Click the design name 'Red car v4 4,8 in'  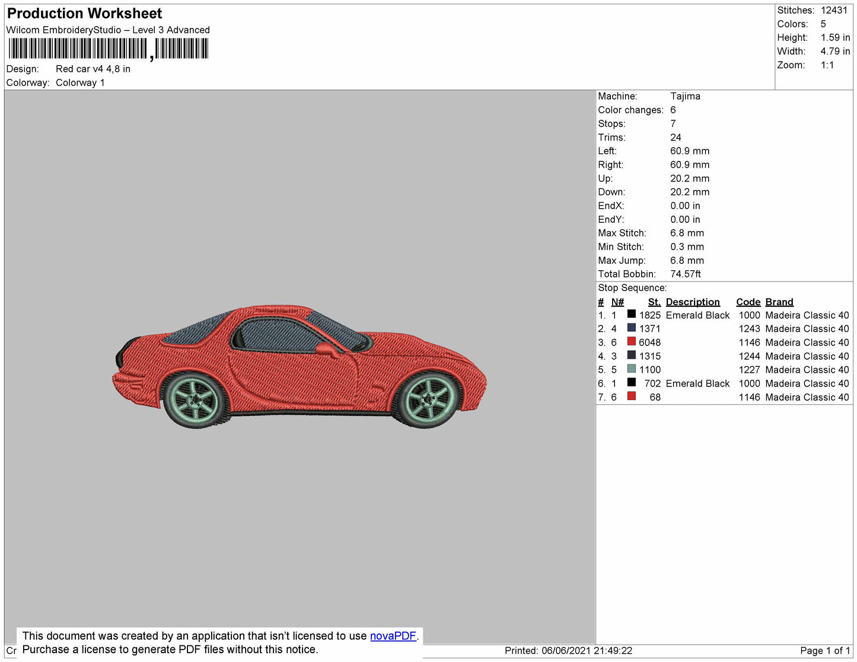tap(93, 69)
